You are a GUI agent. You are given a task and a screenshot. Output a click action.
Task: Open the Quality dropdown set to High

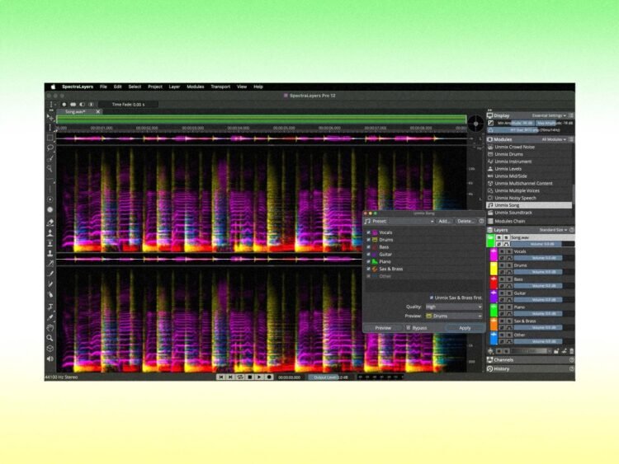pos(454,307)
